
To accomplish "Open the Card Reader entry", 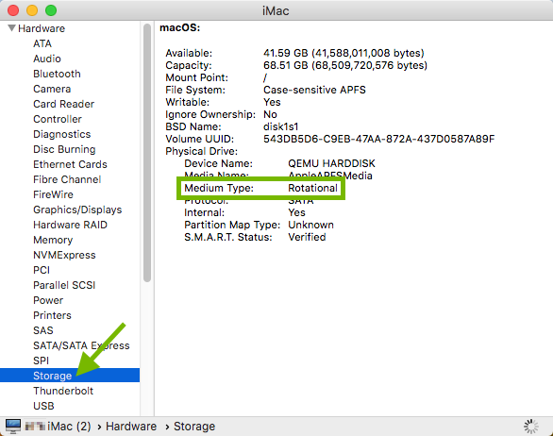I will [x=63, y=104].
